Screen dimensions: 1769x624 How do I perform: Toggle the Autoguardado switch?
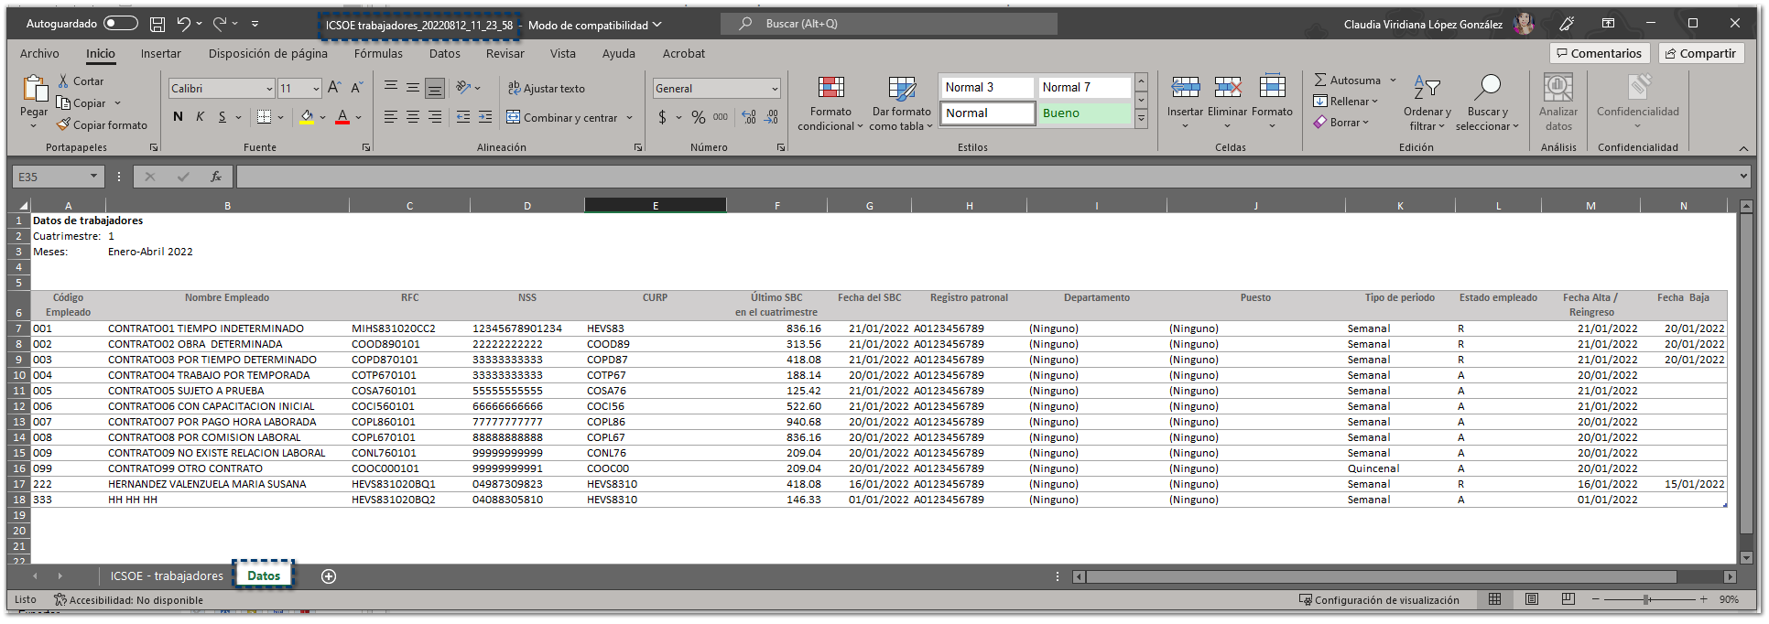pos(120,24)
